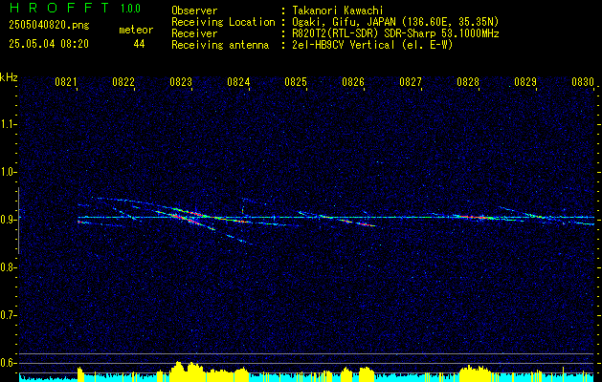Click the kHz axis unit label
Image resolution: width=602 pixels, height=382 pixels.
(9, 77)
